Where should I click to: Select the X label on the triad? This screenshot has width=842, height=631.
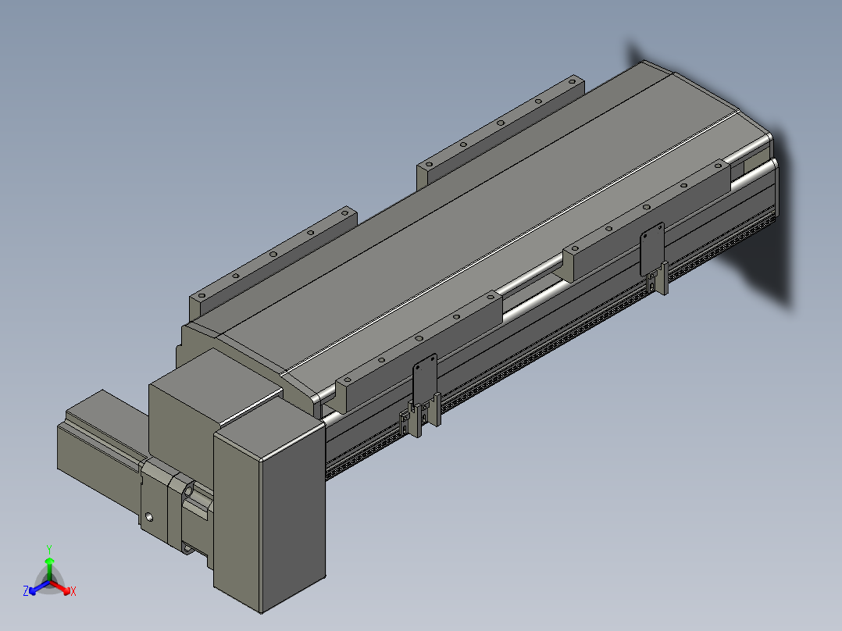pos(73,591)
